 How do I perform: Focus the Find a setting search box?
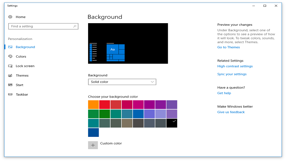(43, 26)
